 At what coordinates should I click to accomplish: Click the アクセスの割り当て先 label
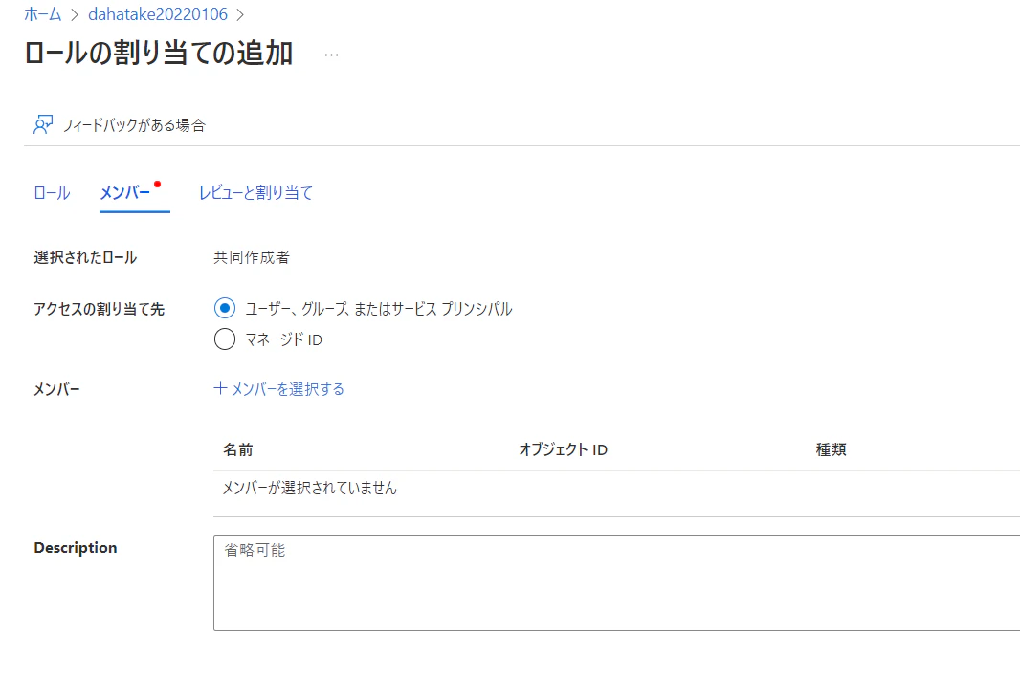99,309
